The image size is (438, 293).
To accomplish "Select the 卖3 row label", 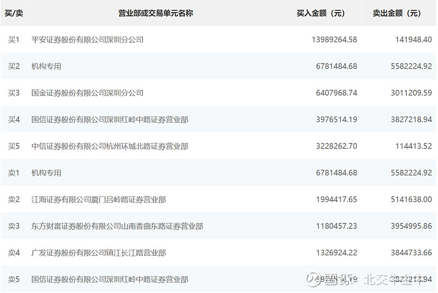I will pyautogui.click(x=14, y=226).
